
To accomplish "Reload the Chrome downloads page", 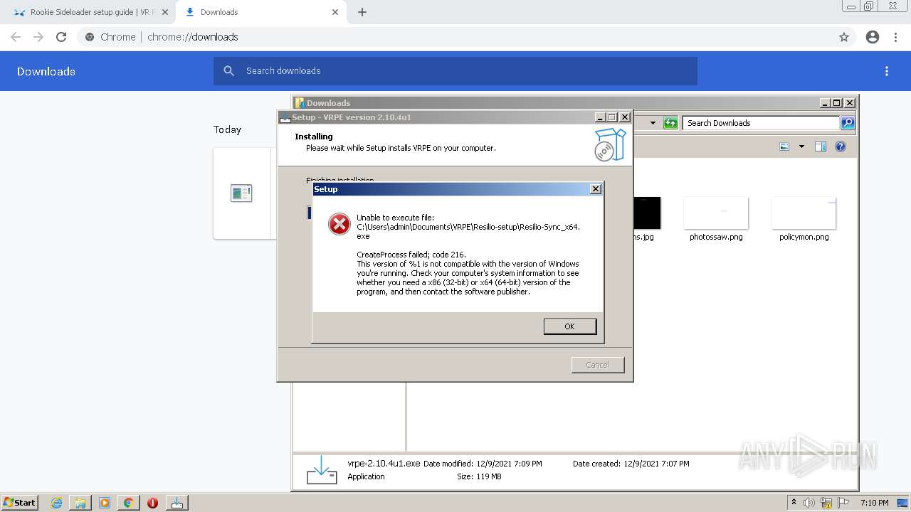I will click(x=61, y=37).
